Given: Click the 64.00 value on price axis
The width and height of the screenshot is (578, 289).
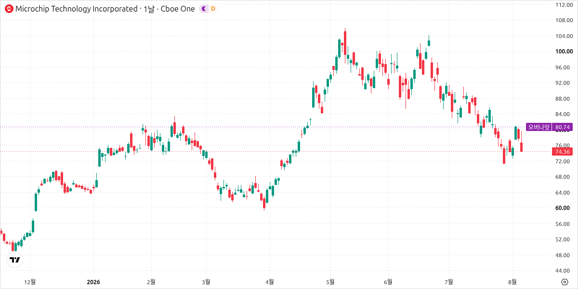Looking at the screenshot, I should coord(564,193).
